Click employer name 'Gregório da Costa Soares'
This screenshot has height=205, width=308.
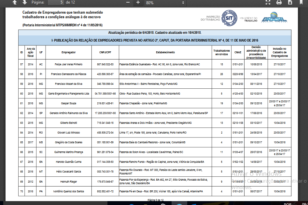point(69,142)
